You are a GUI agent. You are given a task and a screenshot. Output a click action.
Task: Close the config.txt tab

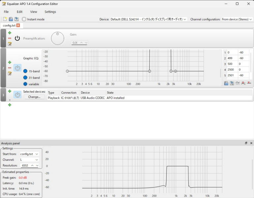point(18,25)
